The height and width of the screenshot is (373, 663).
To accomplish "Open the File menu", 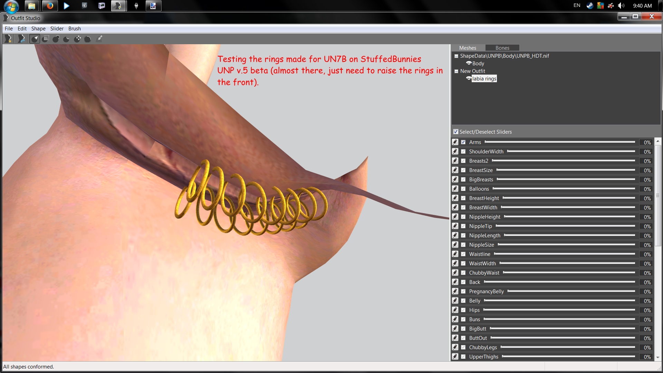I will [x=9, y=29].
